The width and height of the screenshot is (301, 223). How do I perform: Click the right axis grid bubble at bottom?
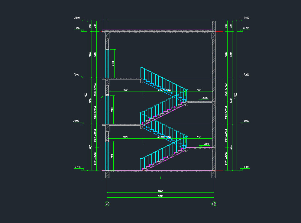(x=214, y=204)
